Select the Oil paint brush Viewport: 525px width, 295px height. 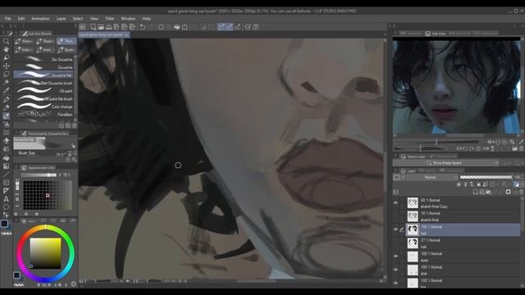[x=44, y=91]
